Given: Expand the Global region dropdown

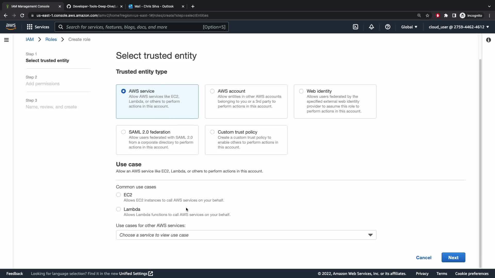Looking at the screenshot, I should click(x=409, y=27).
